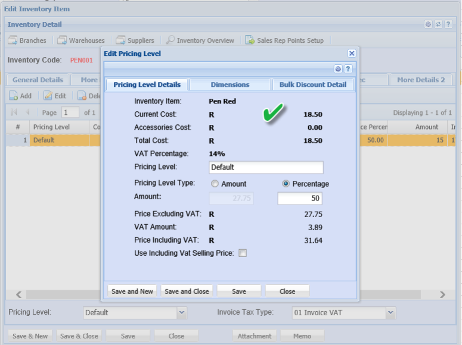
Task: Enable Use Including Vat Selling Price
Action: (x=243, y=253)
